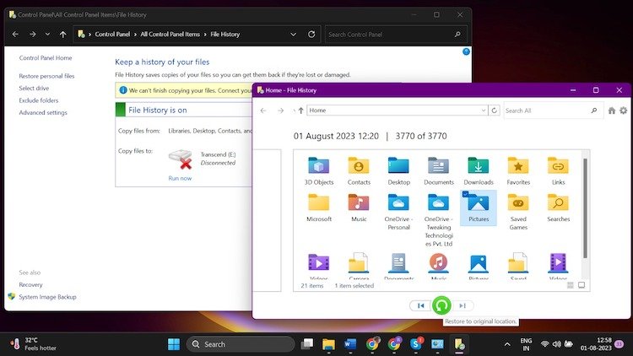This screenshot has height=356, width=633.
Task: Click the taskbar Search box
Action: [241, 344]
